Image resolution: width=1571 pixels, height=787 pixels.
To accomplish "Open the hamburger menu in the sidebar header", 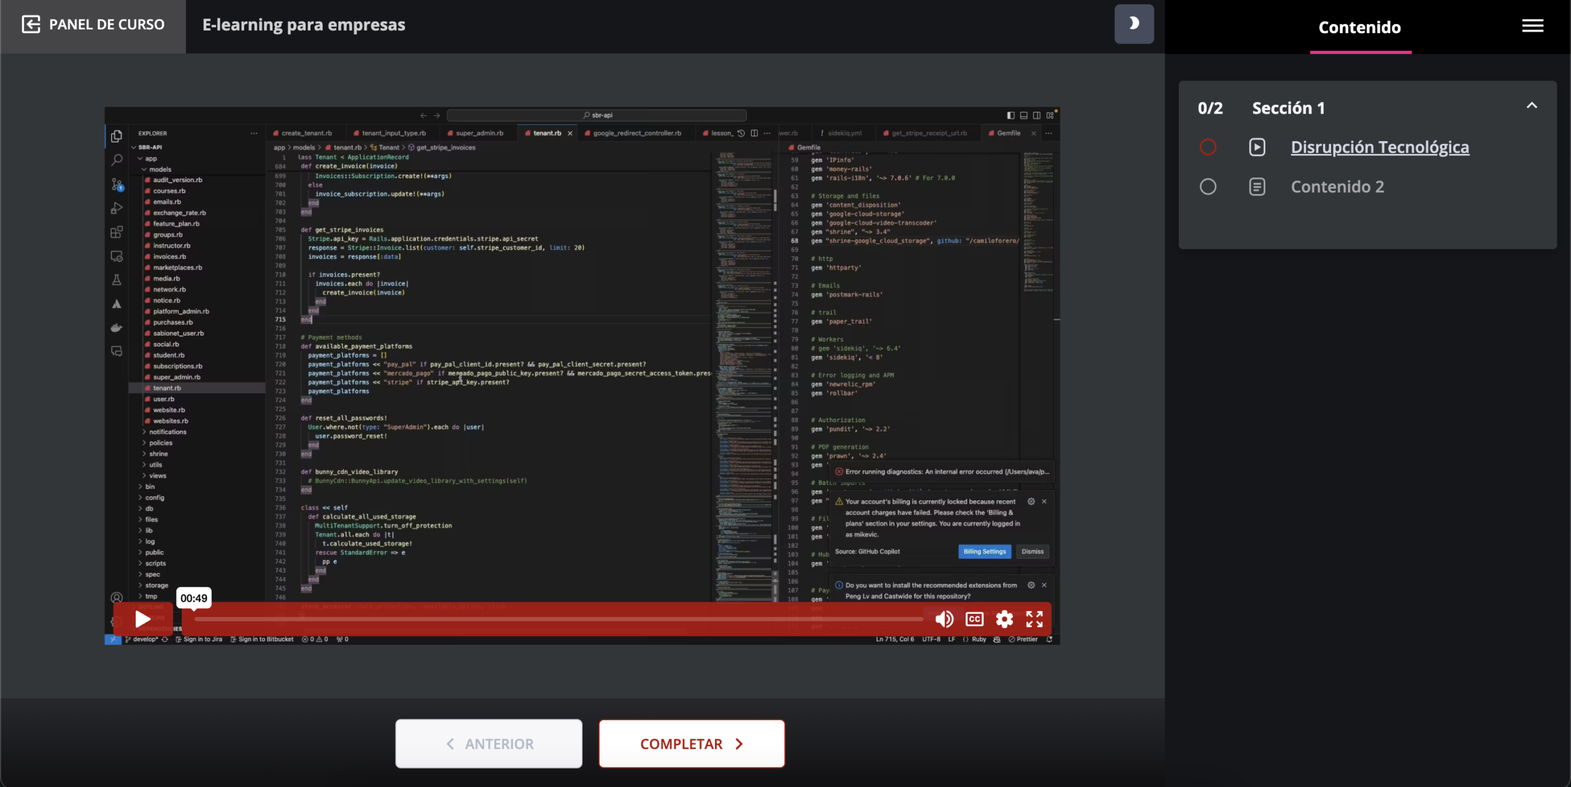I will (1532, 26).
